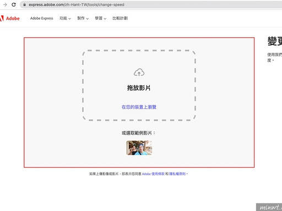The width and height of the screenshot is (282, 211).
Task: Open the Adobe Express nav link
Action: (42, 18)
